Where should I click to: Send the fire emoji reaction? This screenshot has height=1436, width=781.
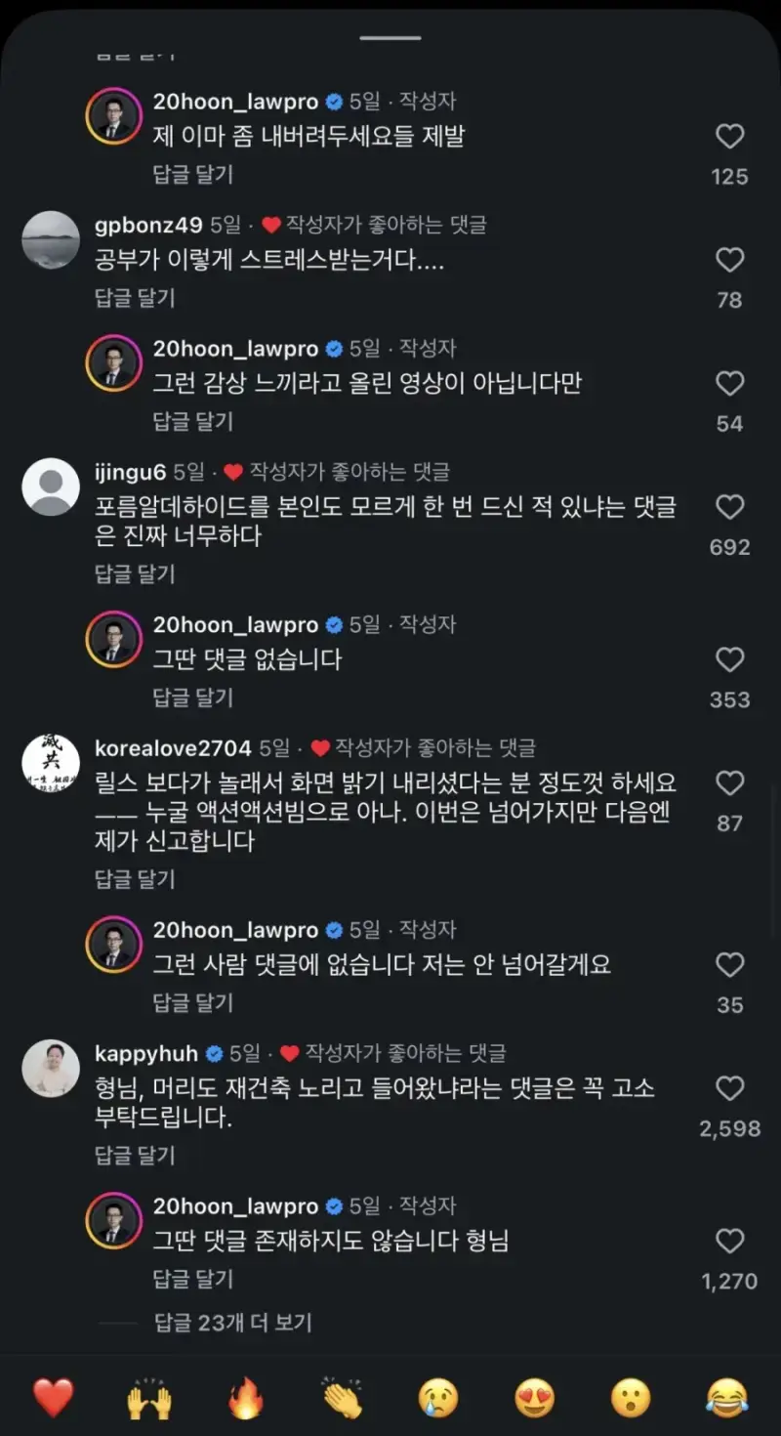coord(246,1399)
